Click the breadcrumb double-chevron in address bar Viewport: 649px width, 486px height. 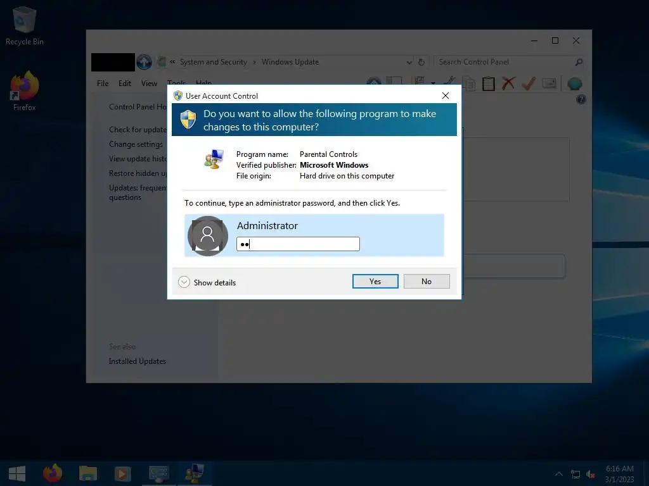coord(172,62)
